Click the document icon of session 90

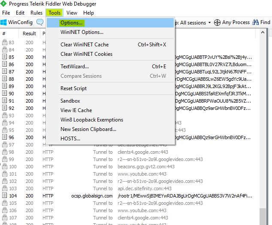coord(5,93)
